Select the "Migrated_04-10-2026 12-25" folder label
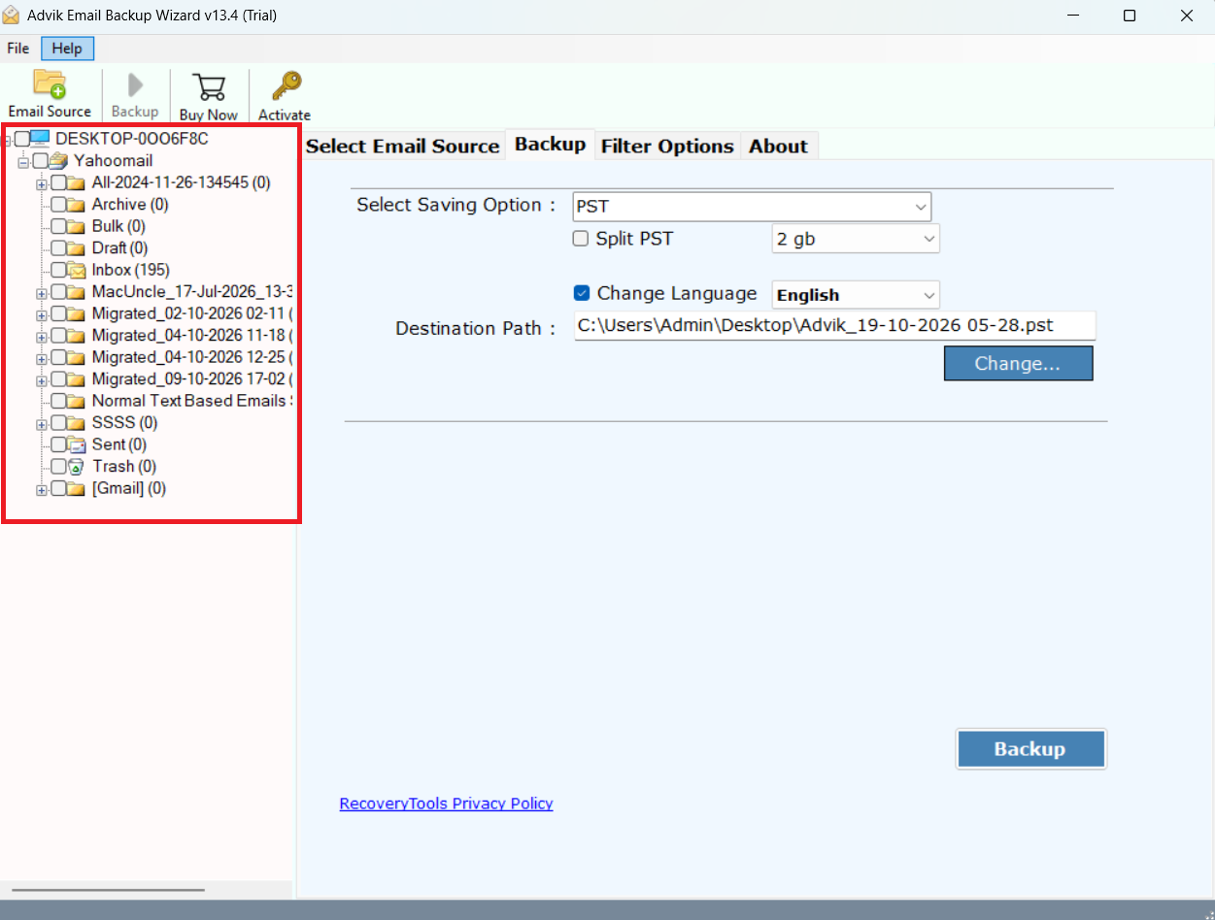 190,357
